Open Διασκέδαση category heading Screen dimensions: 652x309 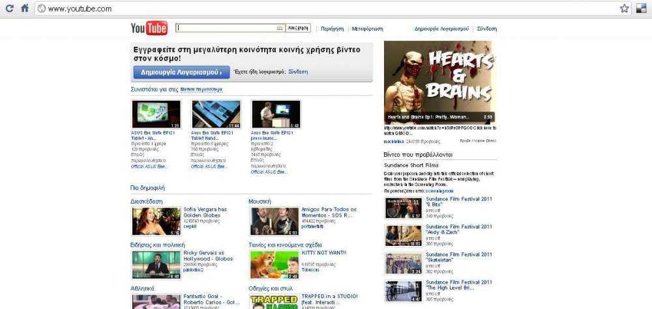pyautogui.click(x=146, y=202)
